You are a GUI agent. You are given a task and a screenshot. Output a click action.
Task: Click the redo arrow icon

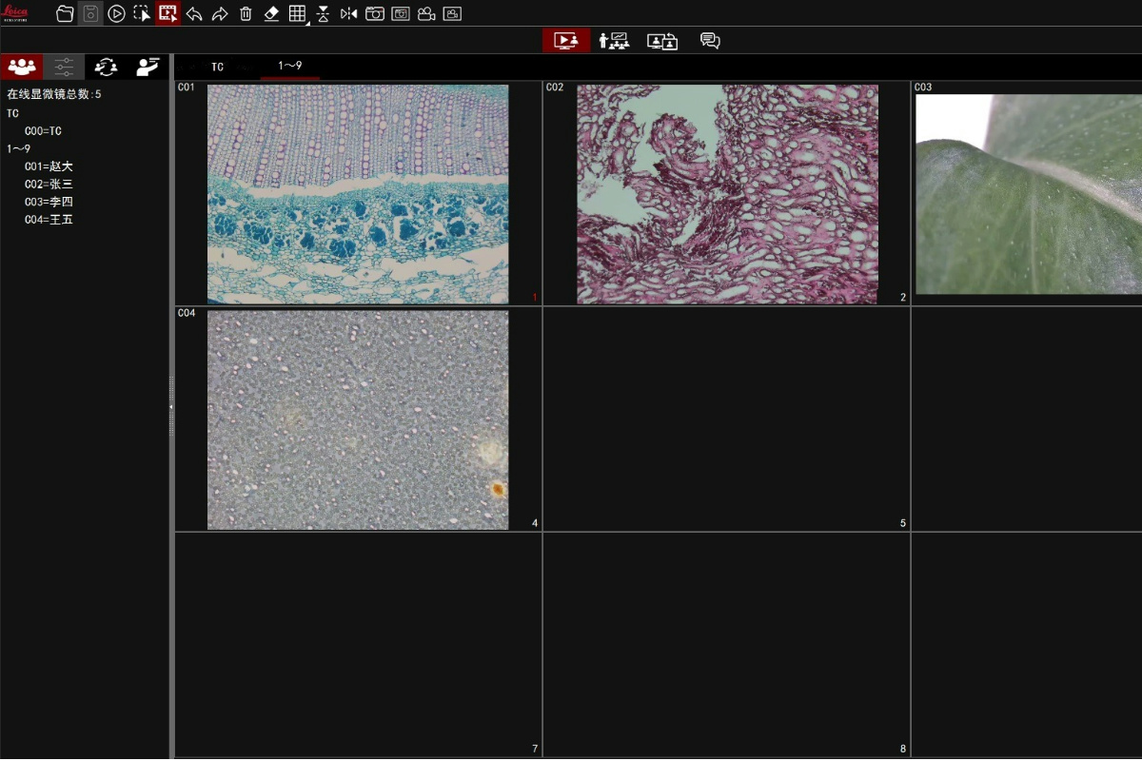tap(220, 14)
